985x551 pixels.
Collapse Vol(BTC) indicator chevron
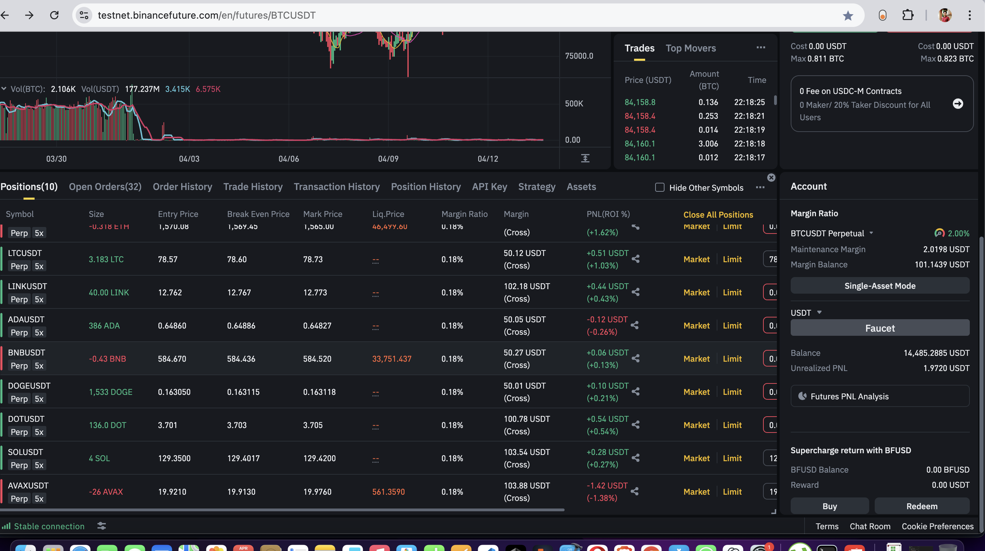pyautogui.click(x=4, y=89)
